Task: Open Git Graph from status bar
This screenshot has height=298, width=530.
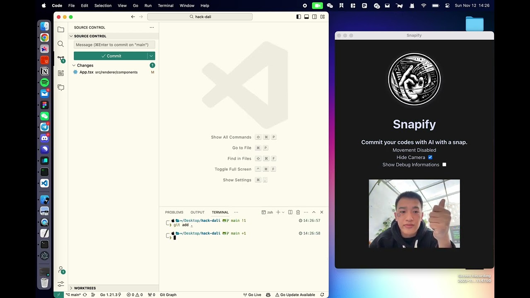Action: pos(168,295)
